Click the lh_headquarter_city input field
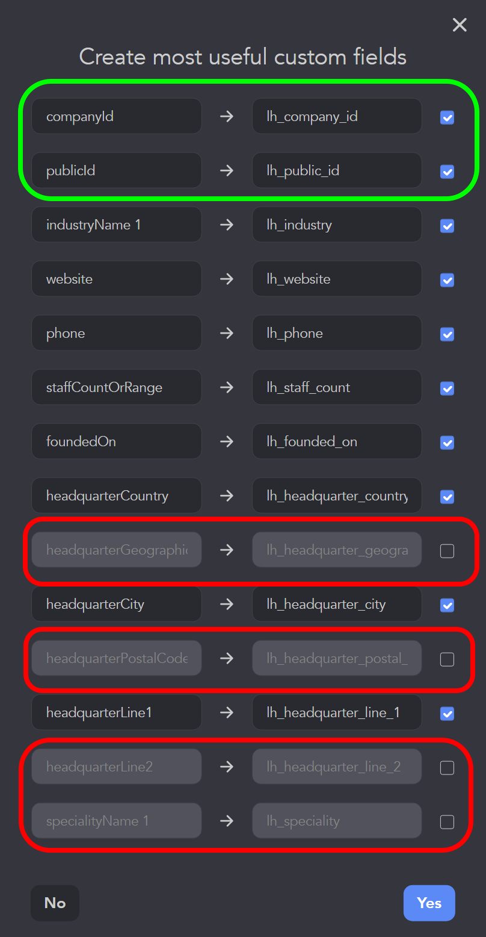The image size is (486, 937). (x=337, y=604)
